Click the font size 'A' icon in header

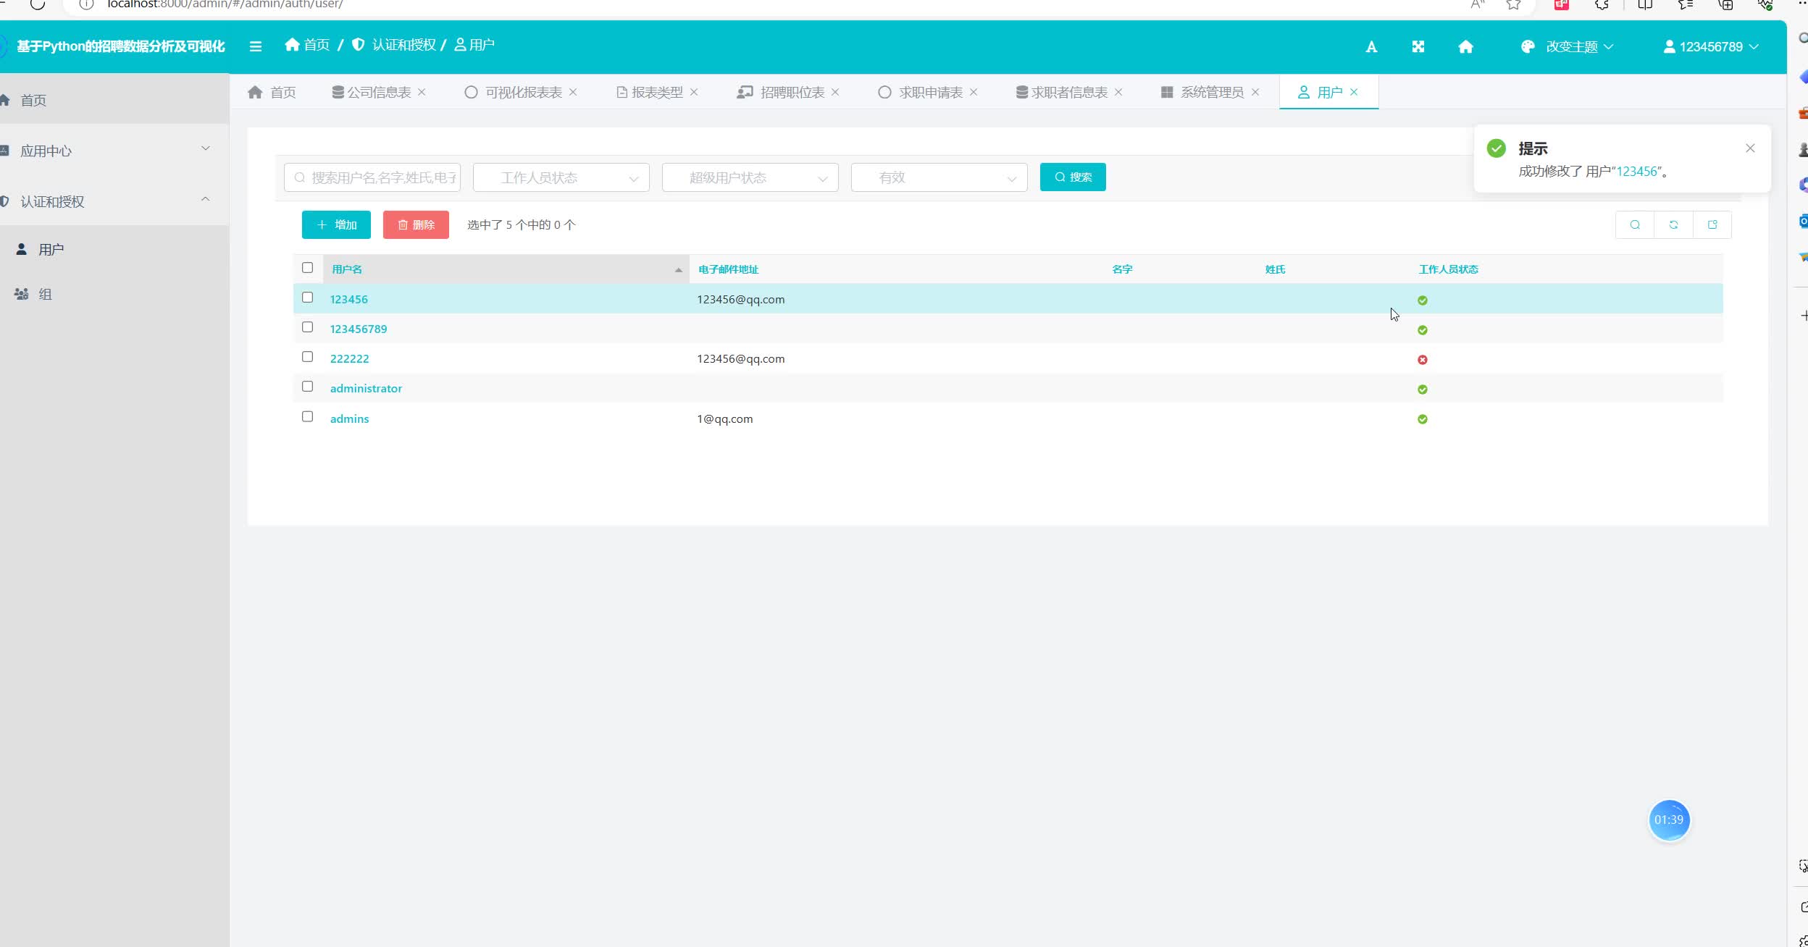pos(1371,47)
